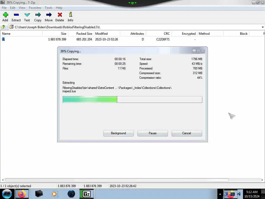Open the media player taskbar icon
Viewport: 265px width, 199px height.
(54, 194)
